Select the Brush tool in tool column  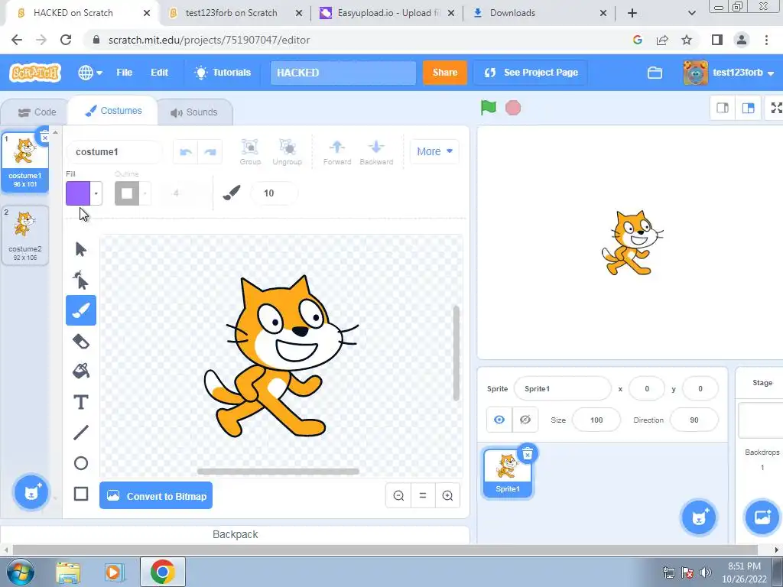point(81,310)
